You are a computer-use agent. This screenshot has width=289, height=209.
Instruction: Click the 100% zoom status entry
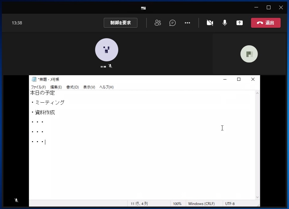pyautogui.click(x=177, y=204)
